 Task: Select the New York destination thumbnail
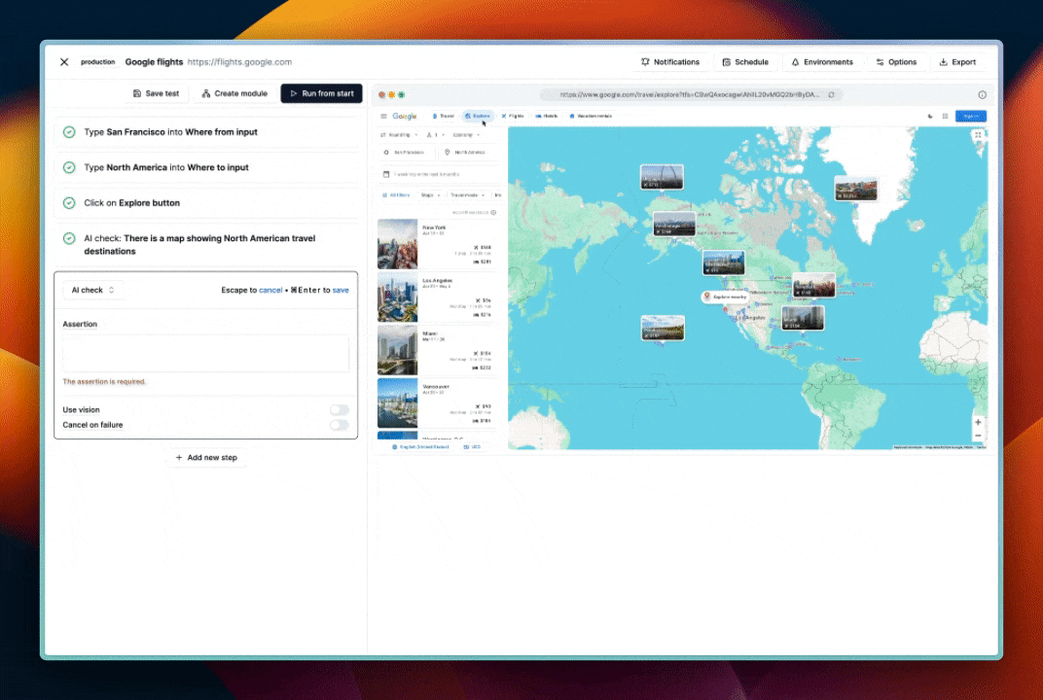397,244
